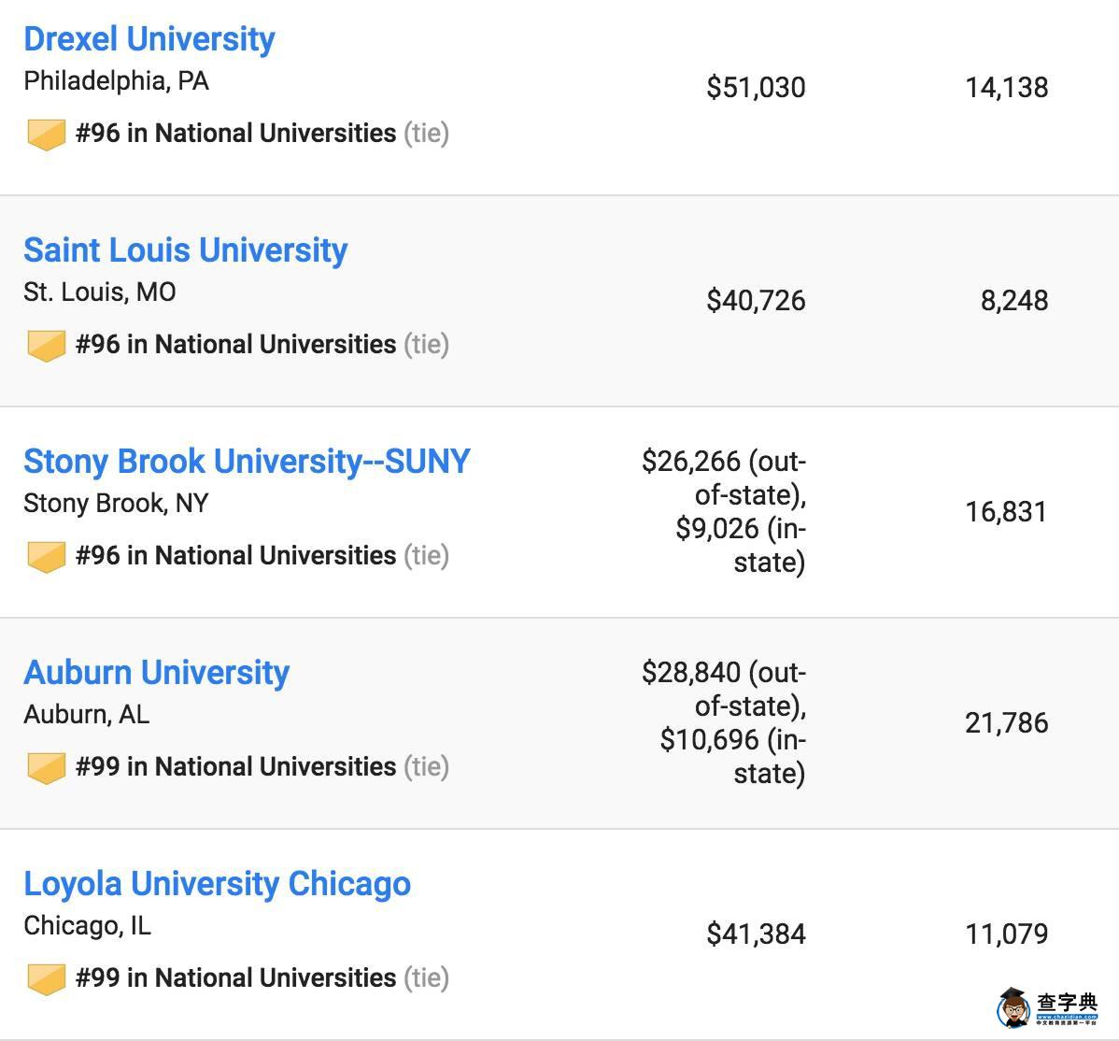Click the 11,079 enrollment figure for Loyola
The width and height of the screenshot is (1119, 1041).
tap(1006, 934)
